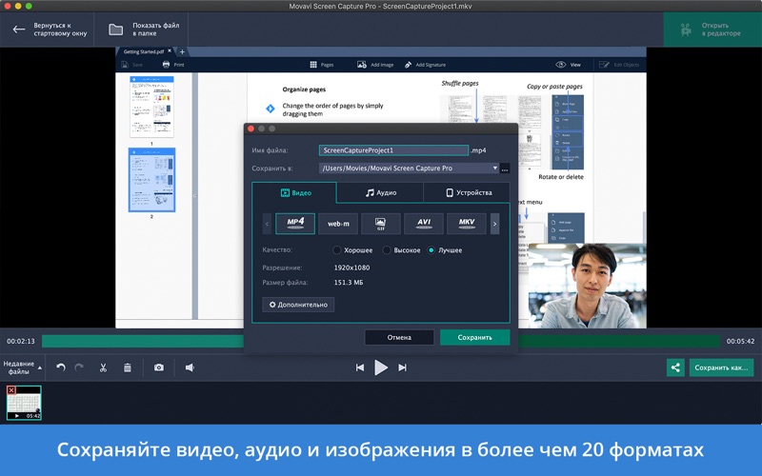
Task: Close the export dialog red button
Action: click(x=251, y=129)
